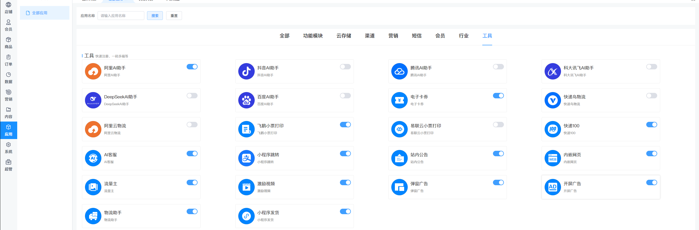Click the 百度AI助手 paw icon
Screen dimensions: 699x230
pyautogui.click(x=246, y=100)
